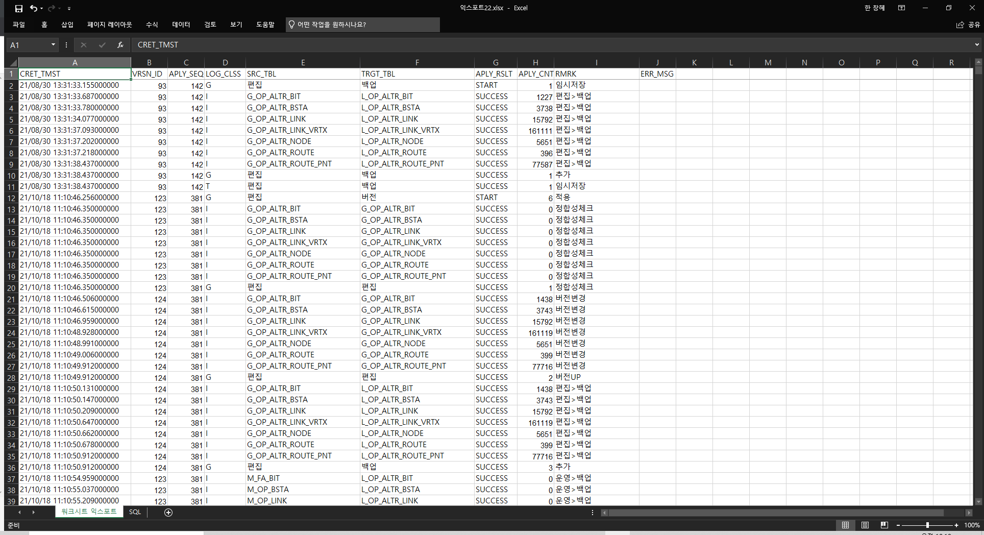984x535 pixels.
Task: Click cell G_OP_ALTR_LINK_VRTX in row 6 SRC_TBL
Action: pyautogui.click(x=303, y=130)
